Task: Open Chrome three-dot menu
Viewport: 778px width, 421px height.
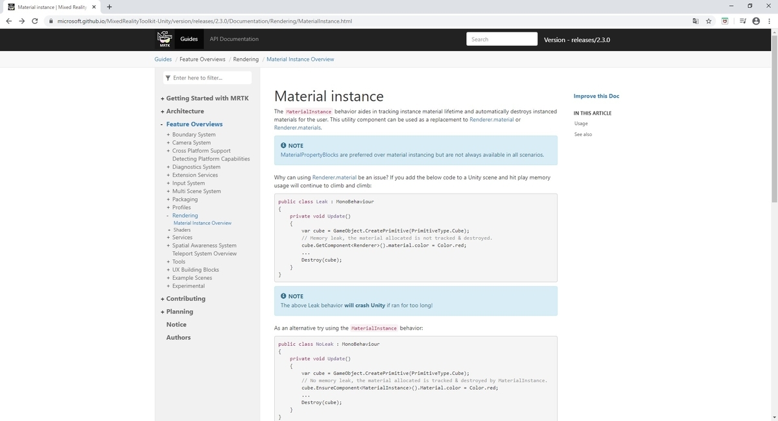Action: [x=769, y=21]
